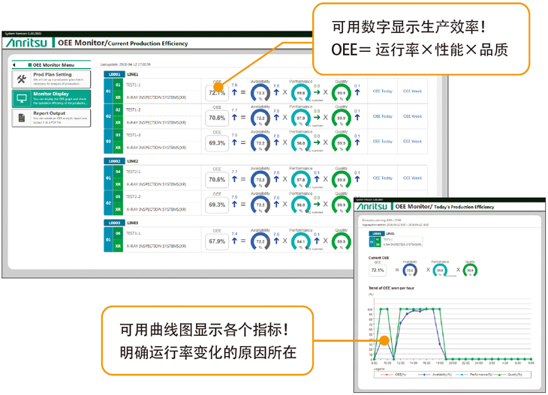Click the Performance 99.8 gauge for TEST1-1
This screenshot has height=395, width=548.
click(x=301, y=93)
